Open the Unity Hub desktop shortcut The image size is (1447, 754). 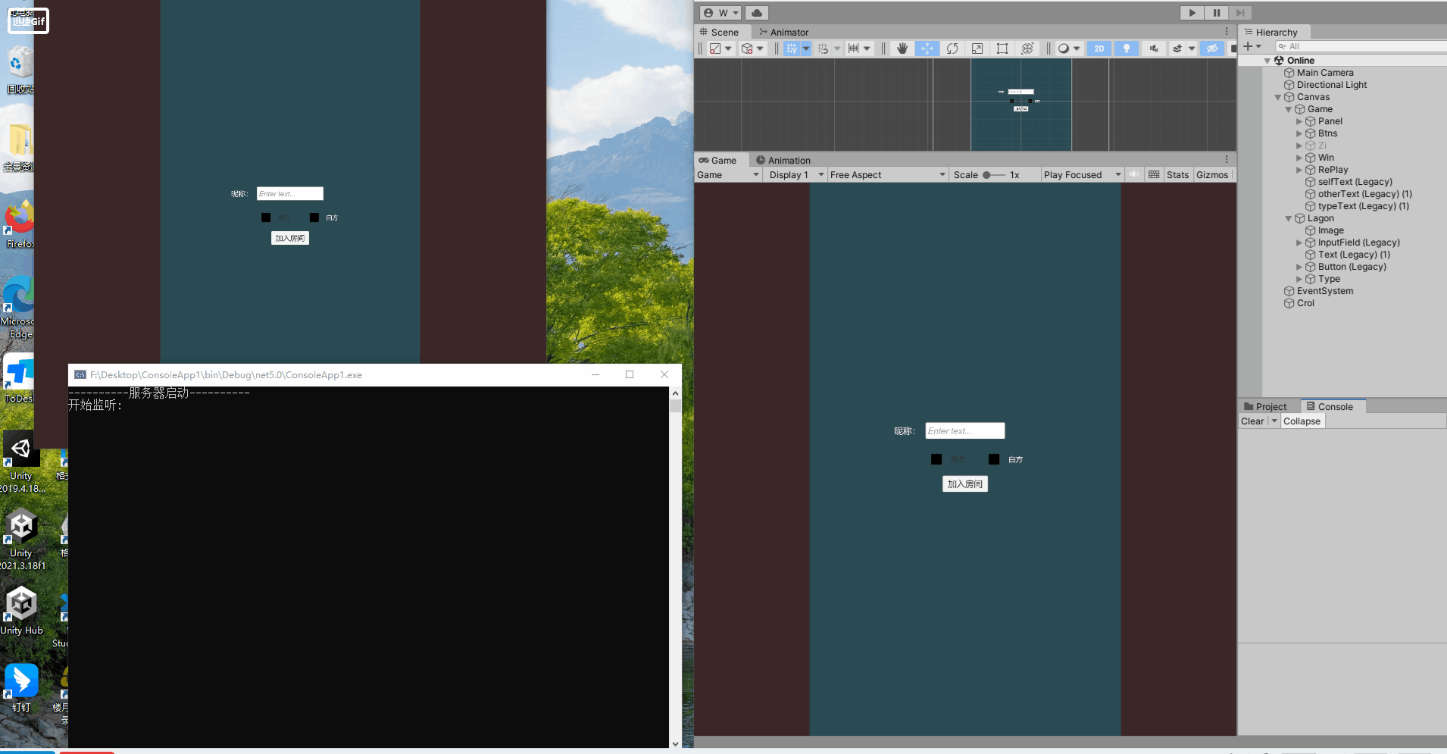[x=21, y=610]
